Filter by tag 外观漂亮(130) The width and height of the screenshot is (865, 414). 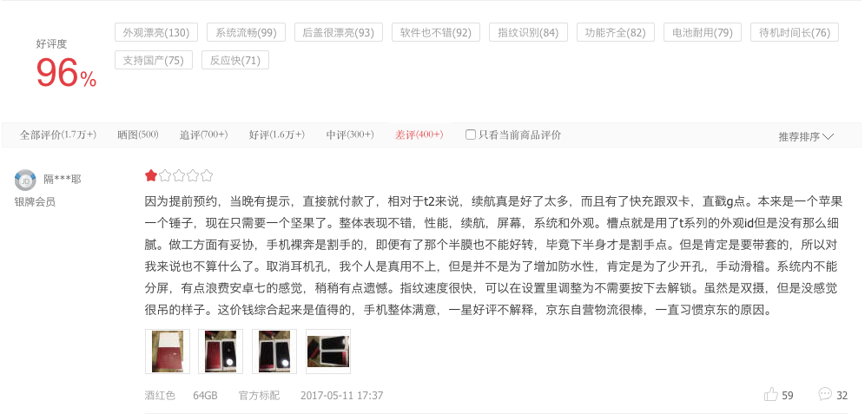click(156, 32)
